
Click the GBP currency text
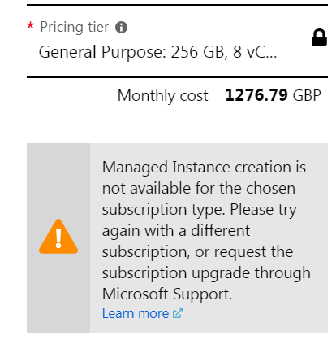(x=307, y=95)
